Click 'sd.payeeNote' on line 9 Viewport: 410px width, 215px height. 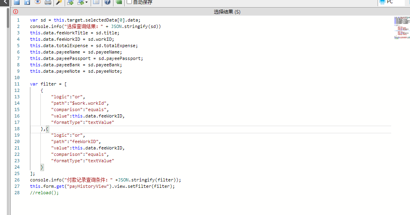coord(105,72)
